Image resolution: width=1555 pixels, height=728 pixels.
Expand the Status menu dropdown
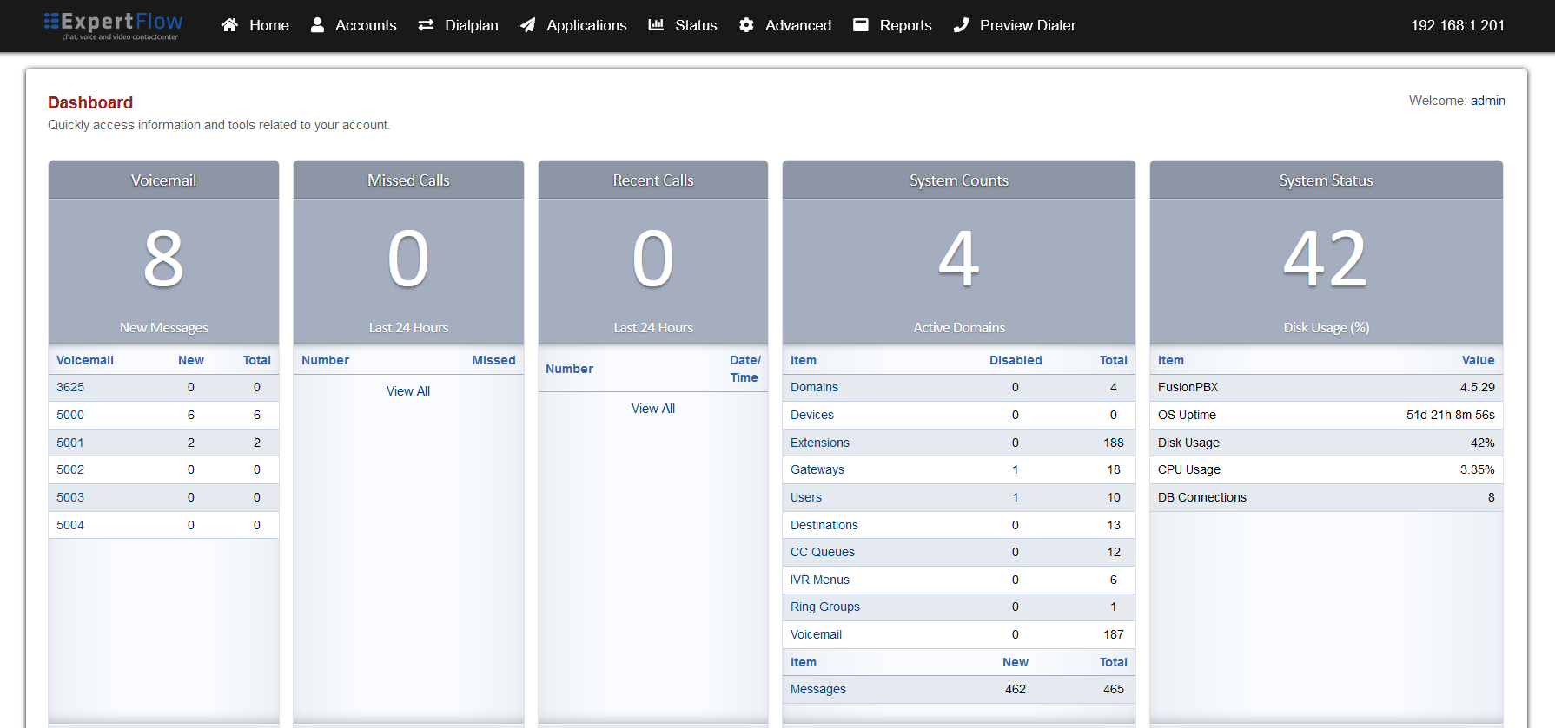tap(696, 25)
